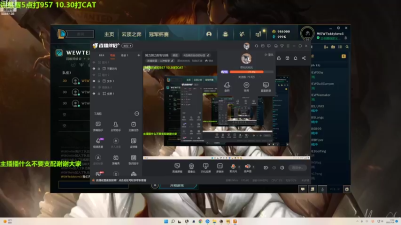Add 摄像头 camera source
Screen dimensions: 401x225
191,168
